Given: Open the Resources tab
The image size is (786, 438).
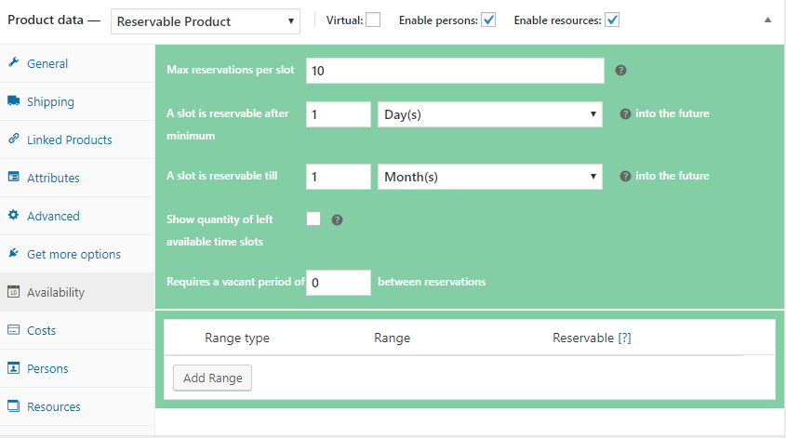Looking at the screenshot, I should point(53,406).
